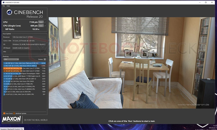
Task: Click the title bar Cinebench app icon
Action: point(4,2)
